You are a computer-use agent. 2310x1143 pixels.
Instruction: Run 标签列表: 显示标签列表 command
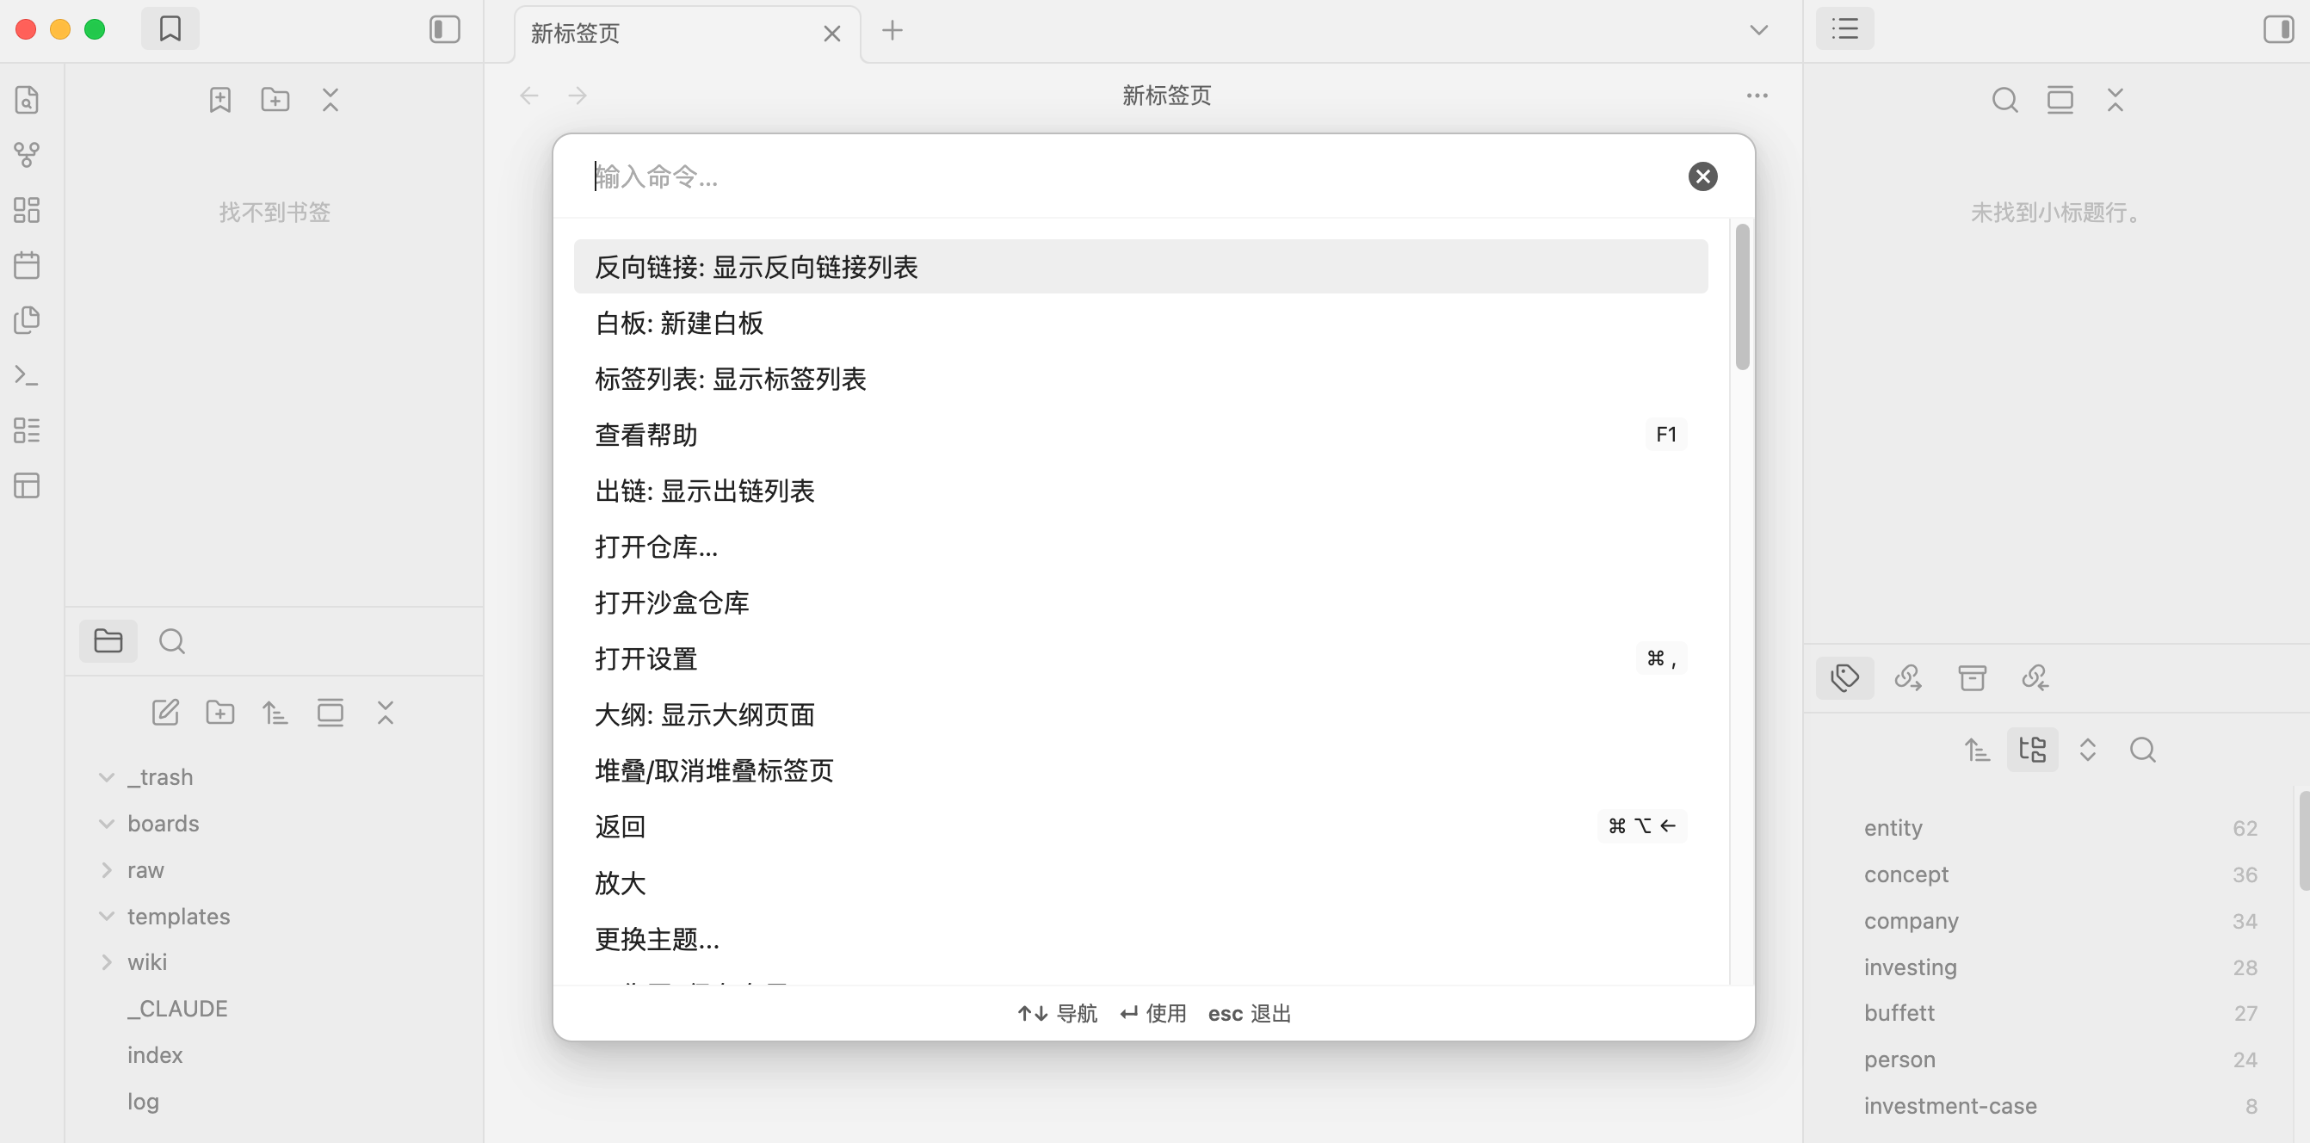point(1140,380)
